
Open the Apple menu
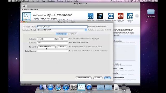click(11, 1)
